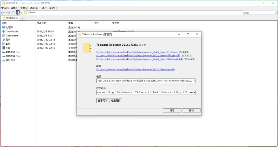Minimize the about dialog window

(x=179, y=35)
